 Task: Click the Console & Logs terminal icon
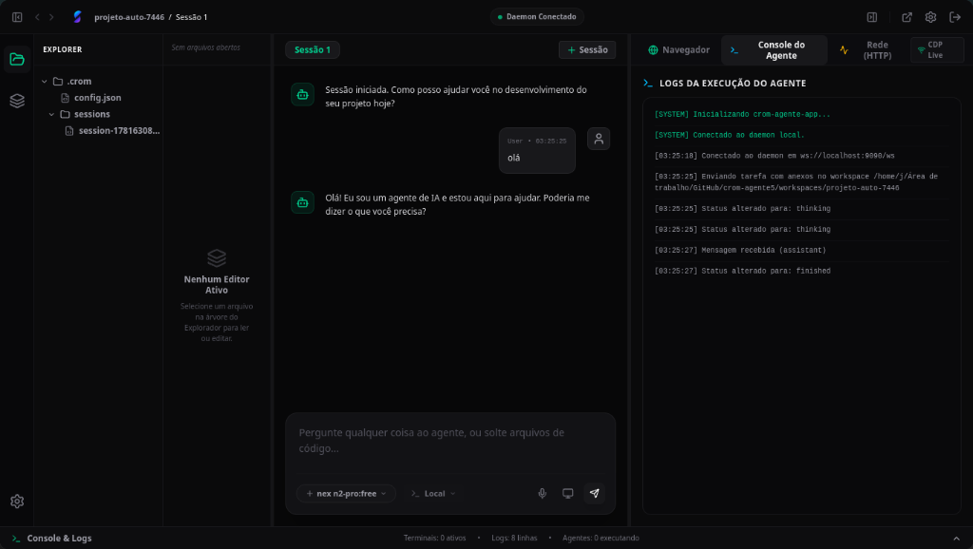(16, 539)
